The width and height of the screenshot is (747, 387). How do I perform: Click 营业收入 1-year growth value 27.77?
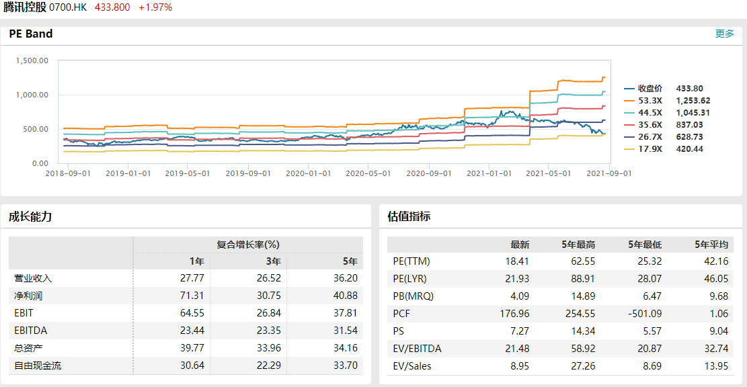pyautogui.click(x=192, y=278)
